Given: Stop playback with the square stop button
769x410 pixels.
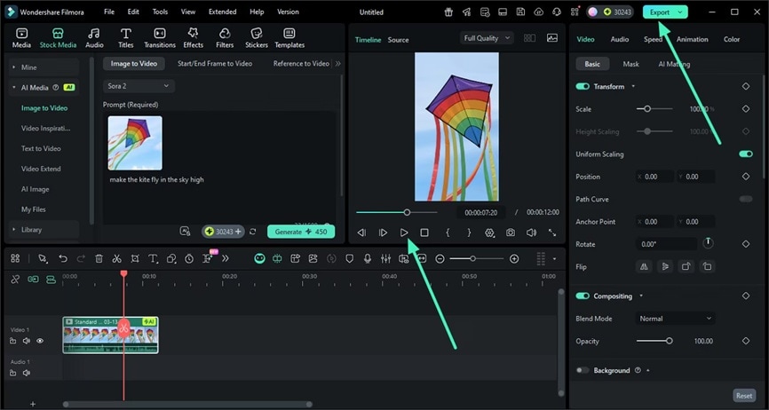Looking at the screenshot, I should tap(424, 233).
